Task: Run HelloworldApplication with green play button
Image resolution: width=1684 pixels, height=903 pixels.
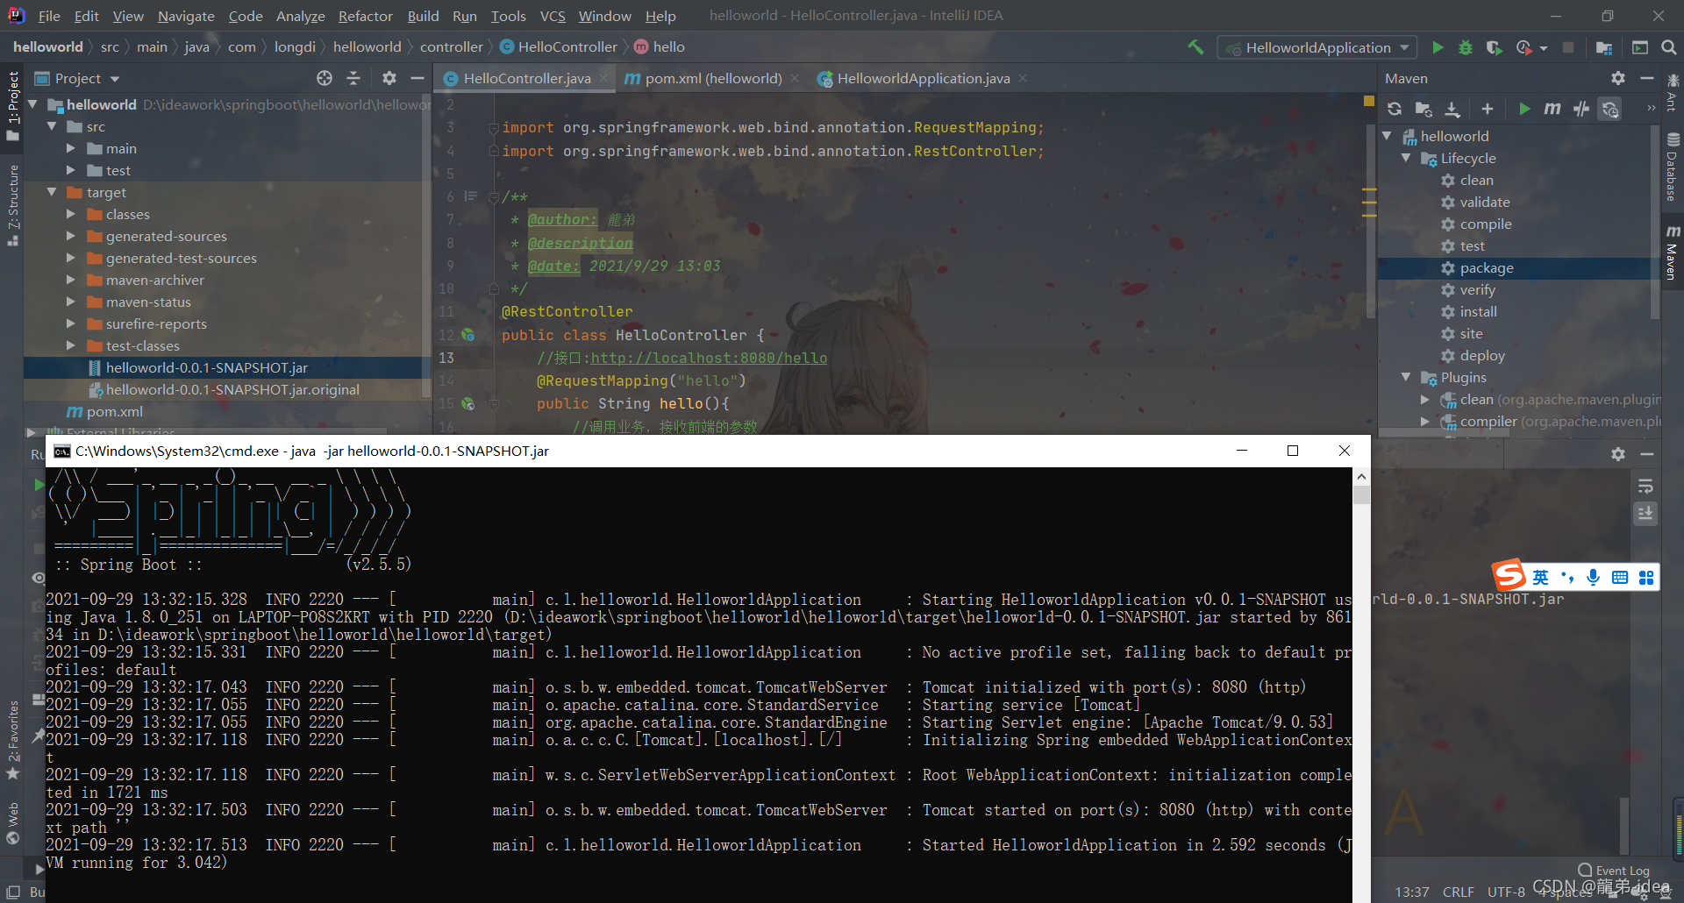Action: (x=1438, y=47)
